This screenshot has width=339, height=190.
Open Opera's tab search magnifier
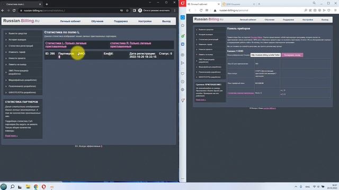coord(314,3)
